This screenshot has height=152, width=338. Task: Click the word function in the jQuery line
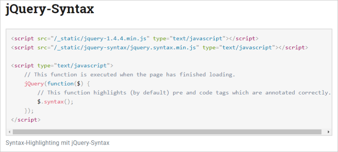pos(60,84)
